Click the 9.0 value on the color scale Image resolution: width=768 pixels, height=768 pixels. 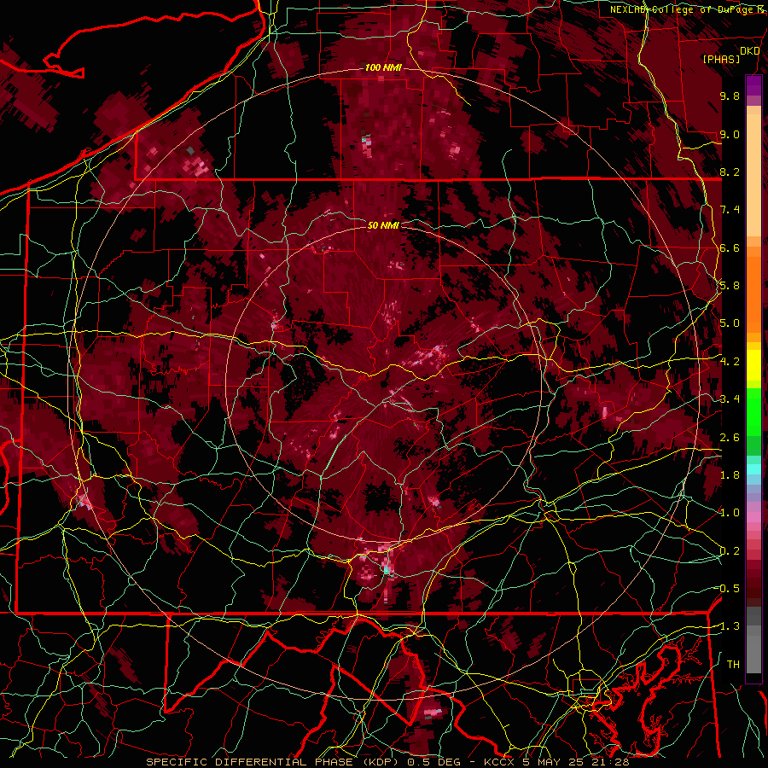[730, 134]
